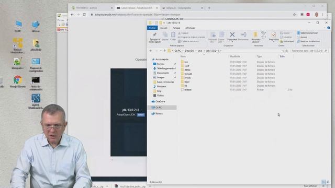Click Chrome's back arrow
335x188 pixels.
coord(72,15)
